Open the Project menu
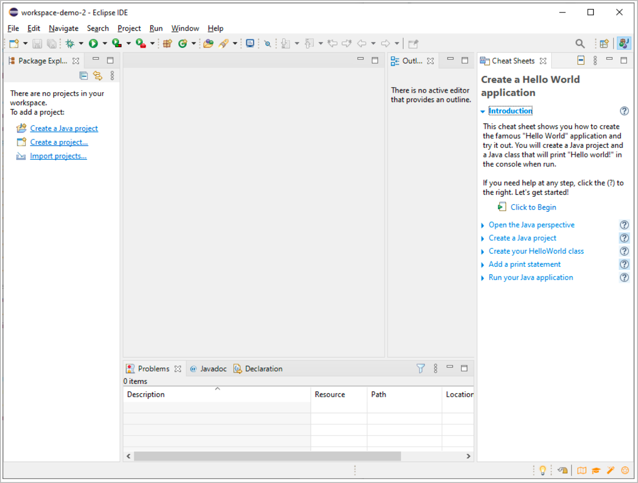The image size is (638, 483). tap(129, 28)
